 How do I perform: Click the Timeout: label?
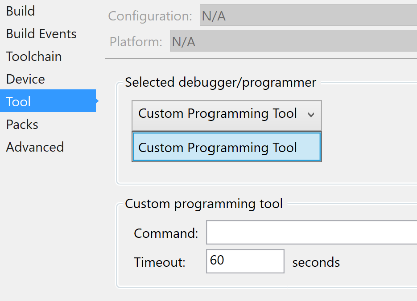pyautogui.click(x=160, y=262)
